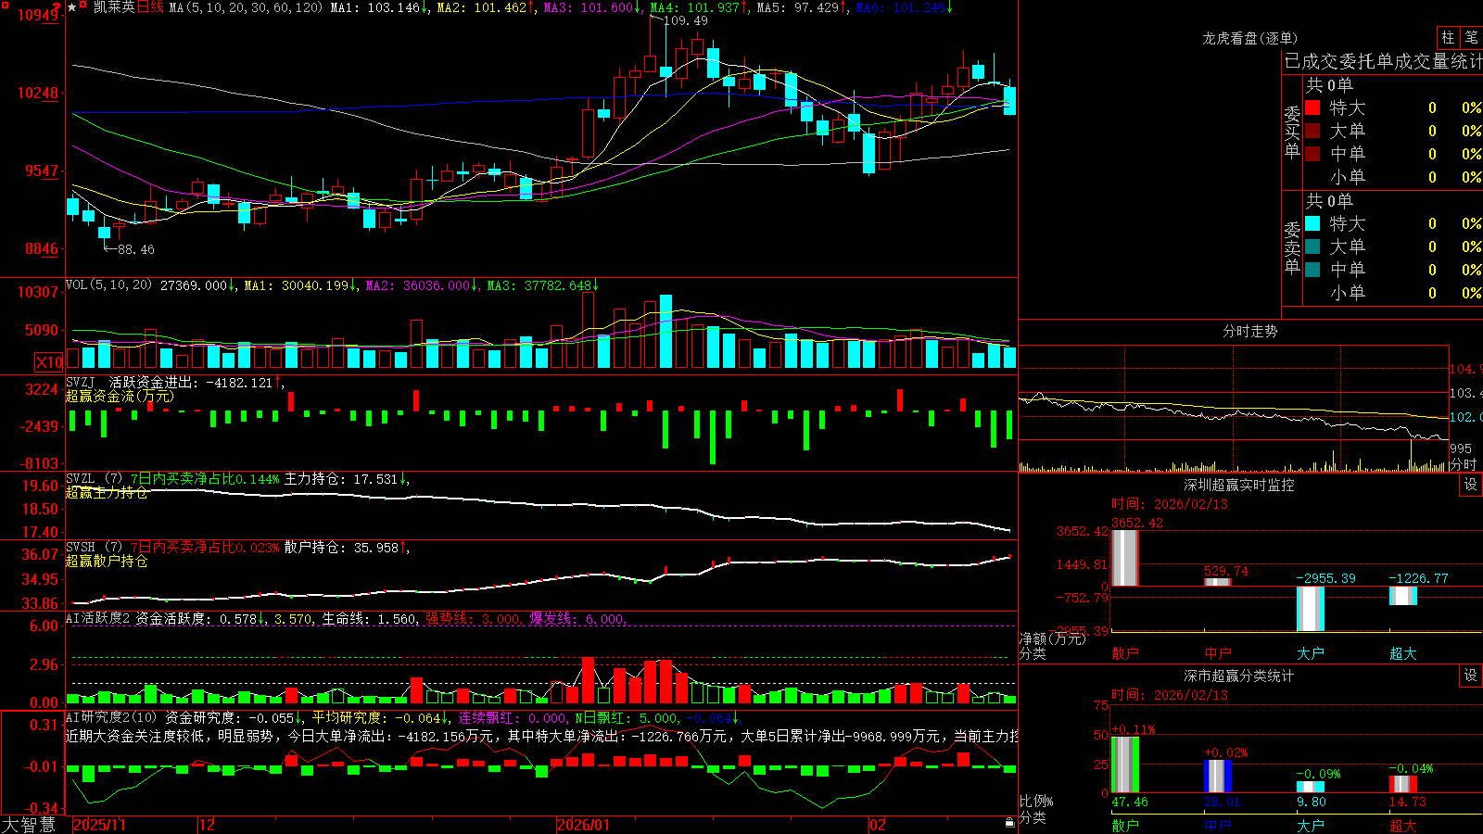Click the 龙虎看盘(逐单) panel title
This screenshot has height=834, width=1483.
[1249, 38]
